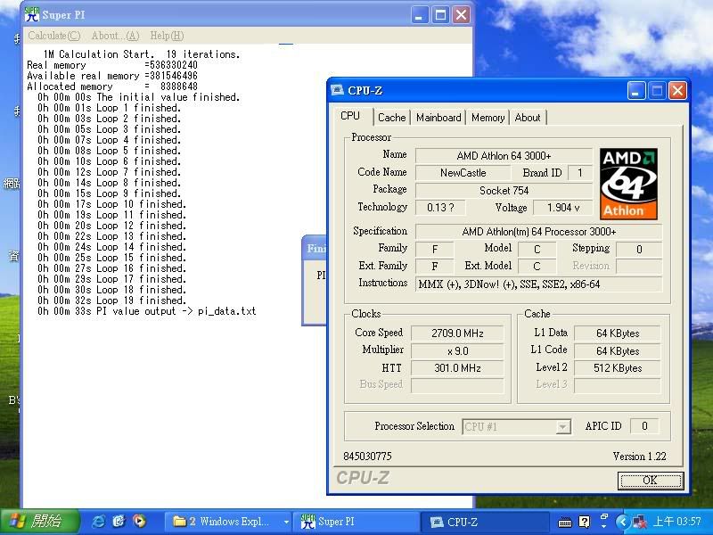This screenshot has height=535, width=713.
Task: Open the Calculate menu in Super PI
Action: [53, 36]
